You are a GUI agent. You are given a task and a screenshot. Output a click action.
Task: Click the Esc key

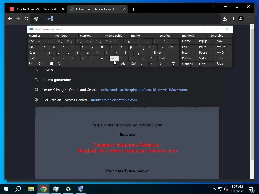pos(32,41)
